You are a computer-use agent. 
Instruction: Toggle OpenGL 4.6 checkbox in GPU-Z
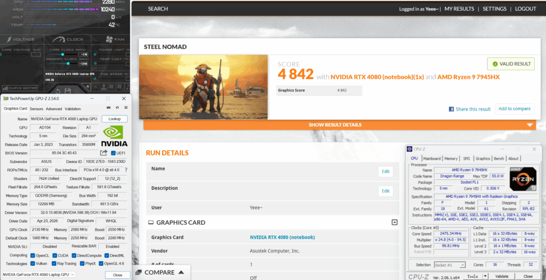(x=101, y=263)
